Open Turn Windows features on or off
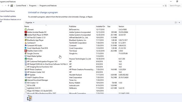 coord(11,20)
